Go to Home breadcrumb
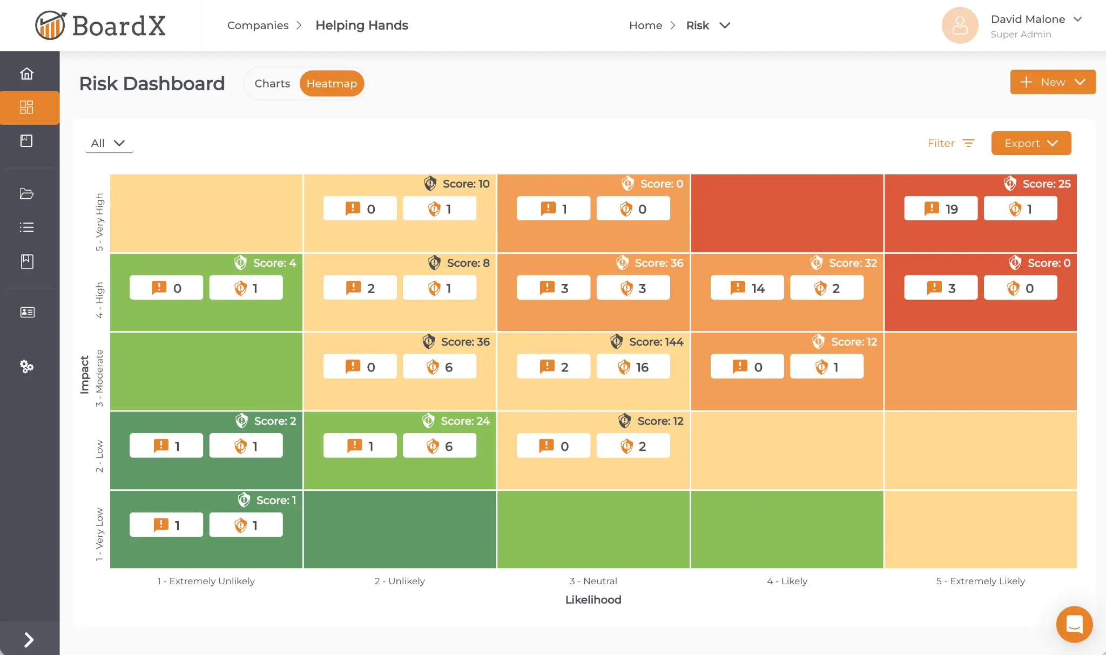Viewport: 1106px width, 655px height. point(645,25)
